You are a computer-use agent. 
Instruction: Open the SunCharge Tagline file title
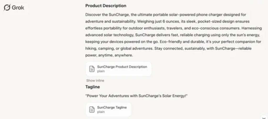pyautogui.click(x=112, y=108)
